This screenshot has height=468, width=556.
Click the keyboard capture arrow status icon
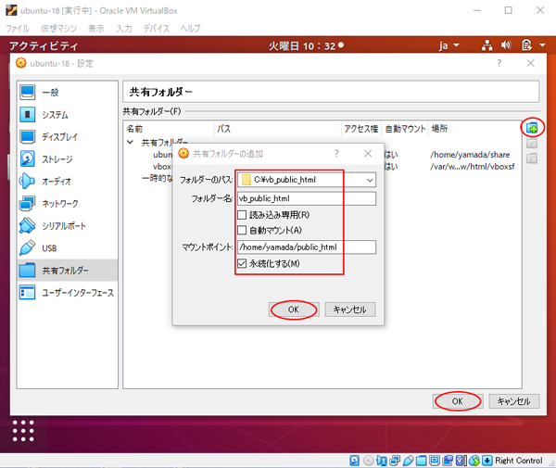[487, 461]
